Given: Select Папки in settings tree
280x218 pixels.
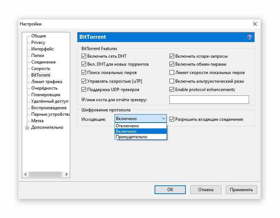Looking at the screenshot, I should (x=37, y=55).
